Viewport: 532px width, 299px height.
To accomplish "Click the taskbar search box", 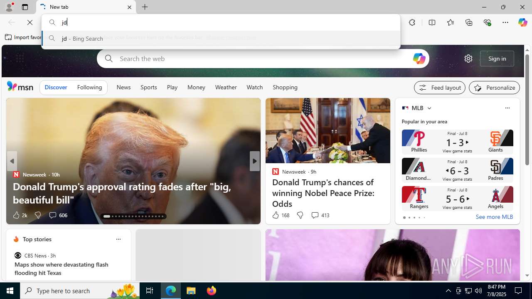I will pyautogui.click(x=80, y=291).
